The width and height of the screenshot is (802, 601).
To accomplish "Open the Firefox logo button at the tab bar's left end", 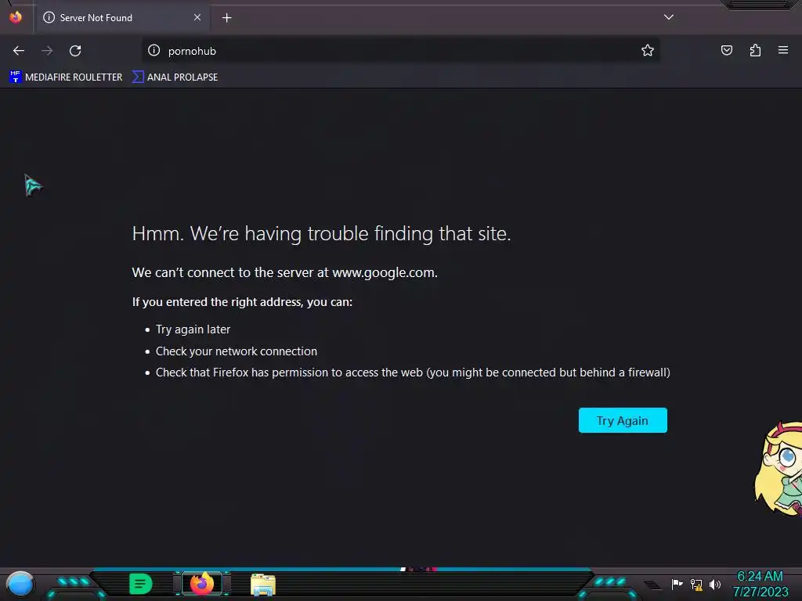I will pyautogui.click(x=16, y=17).
